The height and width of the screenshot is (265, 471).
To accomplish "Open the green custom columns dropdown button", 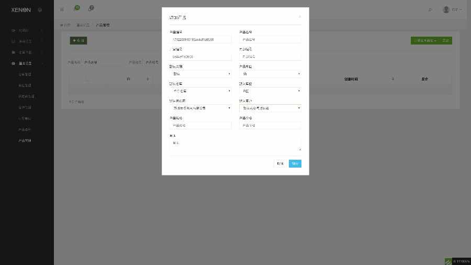I will [425, 40].
